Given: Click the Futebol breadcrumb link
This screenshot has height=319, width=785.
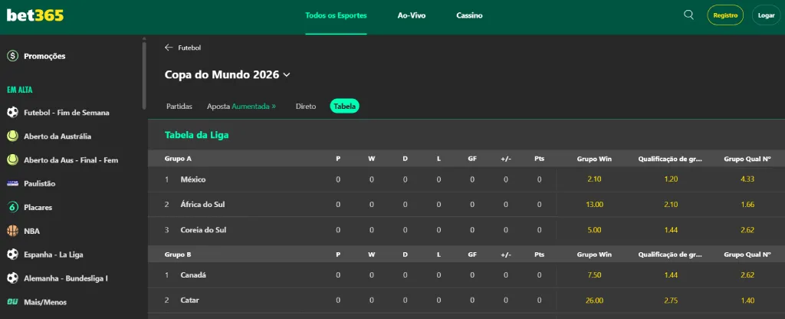Looking at the screenshot, I should (x=189, y=48).
